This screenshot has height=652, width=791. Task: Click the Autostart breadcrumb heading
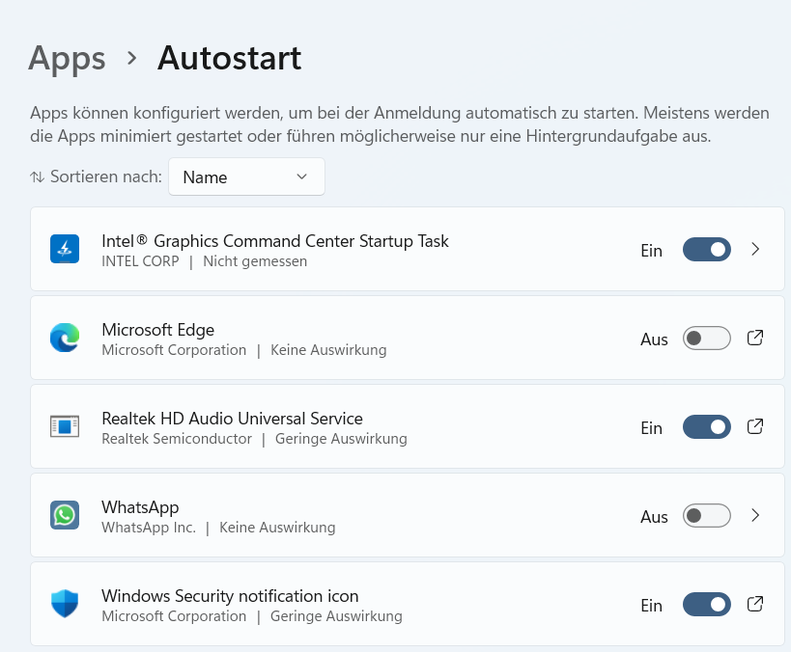(x=229, y=58)
